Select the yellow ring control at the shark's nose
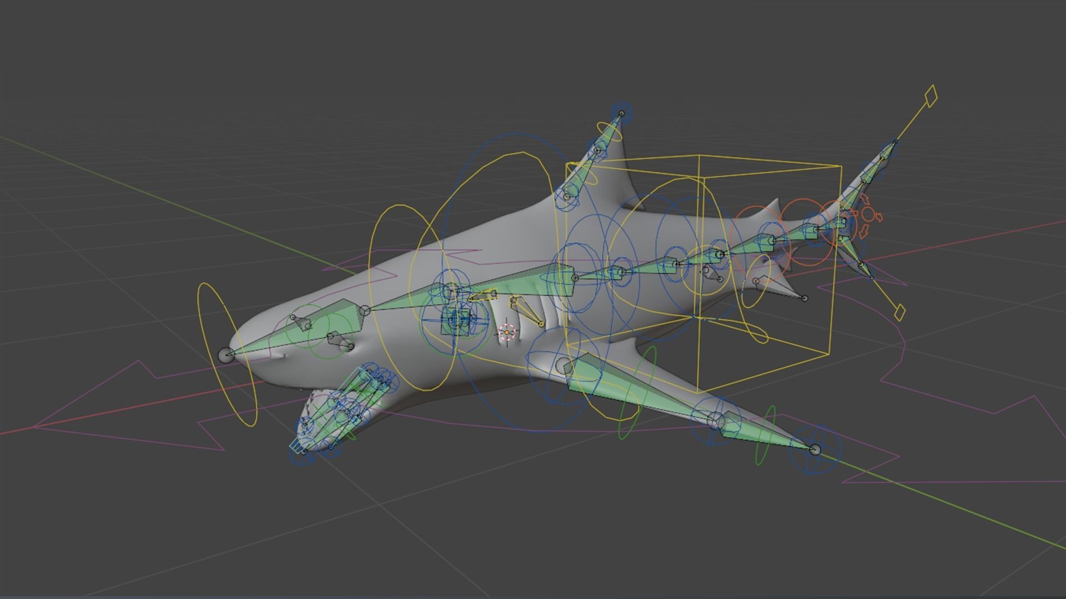This screenshot has width=1066, height=599. (x=227, y=355)
